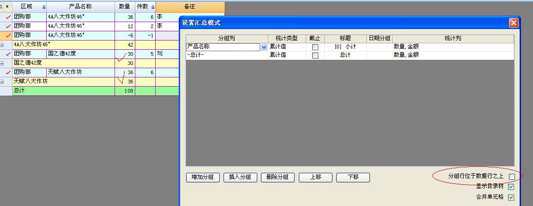Open 产品名称 grouping column dropdown
This screenshot has width=533, height=206.
tap(264, 47)
